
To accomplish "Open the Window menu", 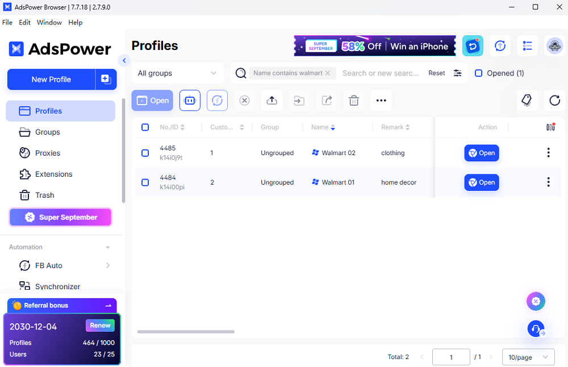I will coord(49,23).
